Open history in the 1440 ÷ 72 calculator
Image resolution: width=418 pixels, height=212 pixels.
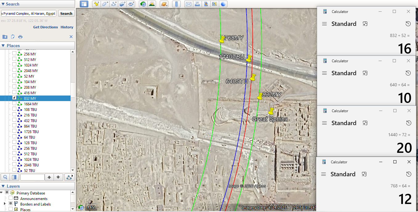(x=408, y=123)
